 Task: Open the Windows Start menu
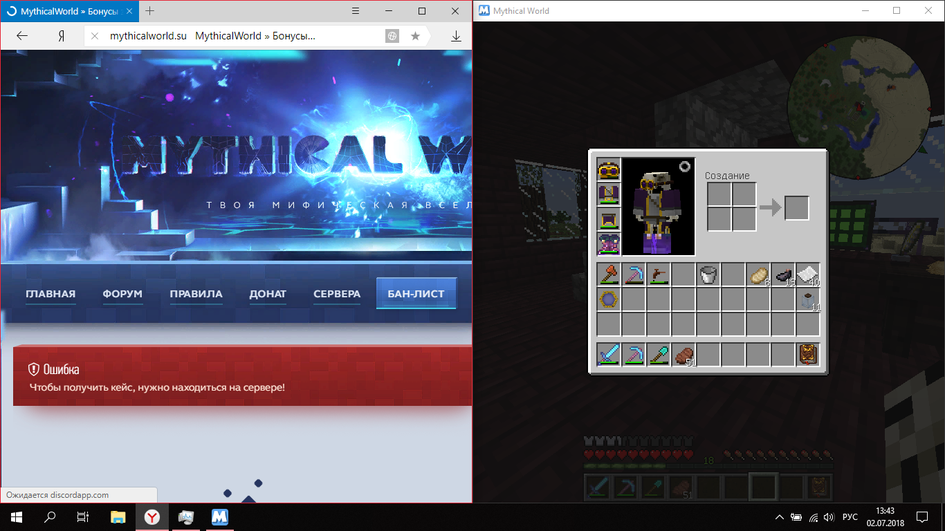(16, 517)
